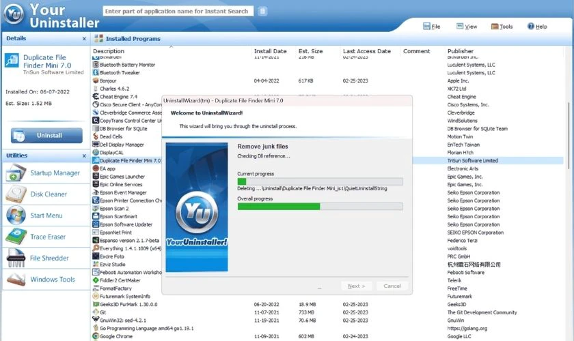Image resolution: width=574 pixels, height=341 pixels.
Task: Select the Epic Games Launcher icon
Action: [96, 177]
